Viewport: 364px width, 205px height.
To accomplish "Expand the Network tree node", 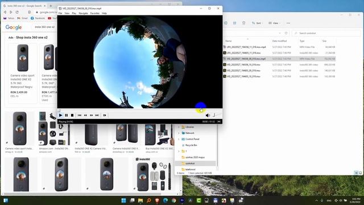I will (179, 133).
